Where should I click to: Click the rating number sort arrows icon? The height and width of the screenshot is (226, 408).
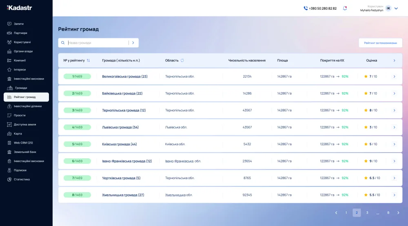click(88, 60)
